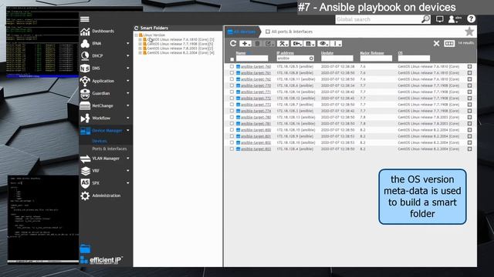This screenshot has height=277, width=494.
Task: Expand the IPAM menu arrow
Action: click(x=128, y=43)
